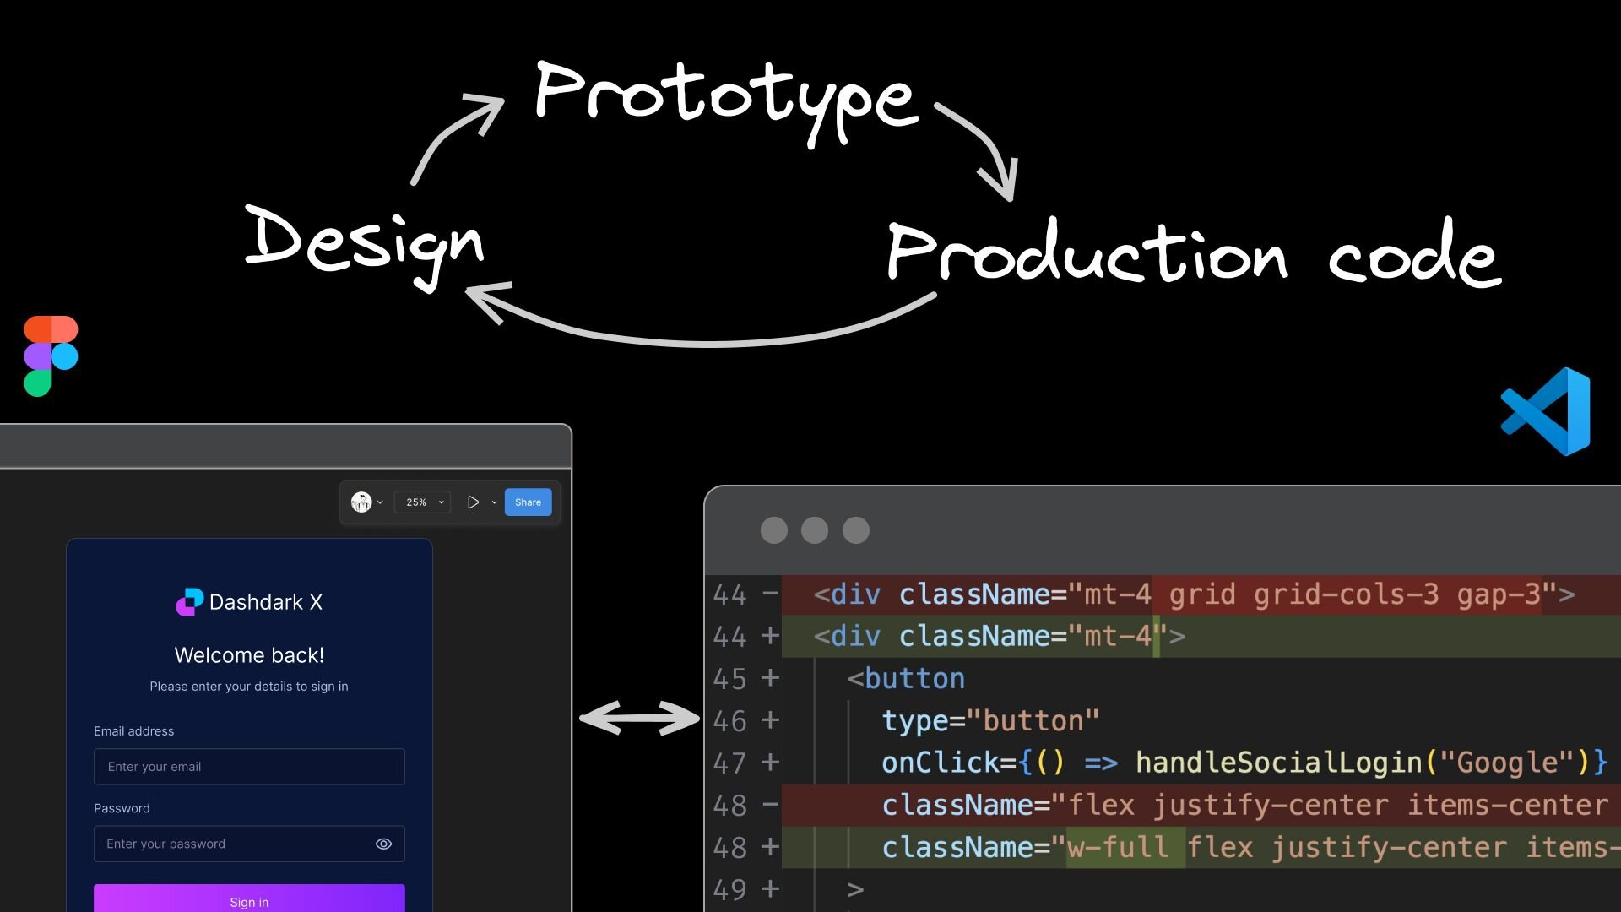Open the dropdown next to the avatar
The height and width of the screenshot is (912, 1621).
click(381, 502)
